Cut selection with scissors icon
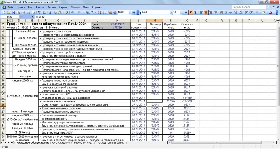This screenshot has width=280, height=157. (50, 12)
